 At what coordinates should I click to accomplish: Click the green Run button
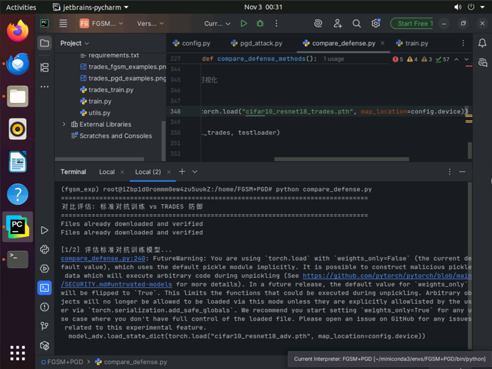pyautogui.click(x=243, y=24)
